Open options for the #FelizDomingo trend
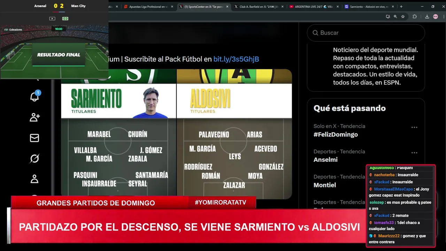The width and height of the screenshot is (446, 251). [414, 127]
